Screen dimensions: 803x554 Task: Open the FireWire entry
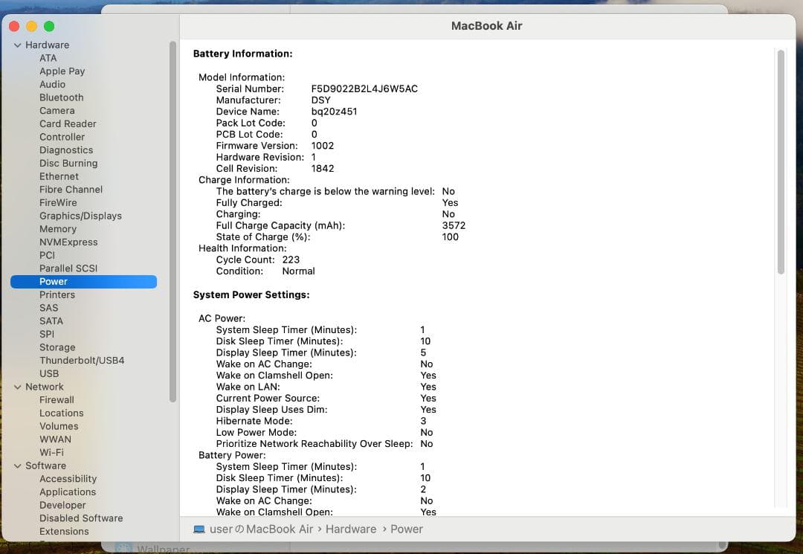[58, 203]
